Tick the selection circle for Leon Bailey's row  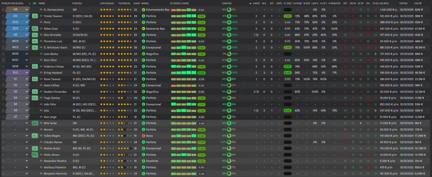click(3, 54)
